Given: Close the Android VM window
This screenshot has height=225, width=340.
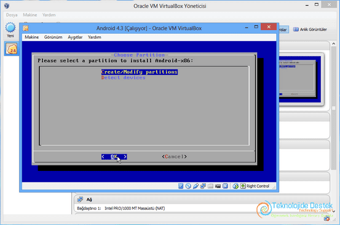Looking at the screenshot, I should click(269, 27).
